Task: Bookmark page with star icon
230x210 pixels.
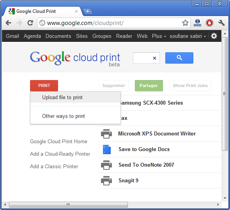Action: (x=185, y=23)
